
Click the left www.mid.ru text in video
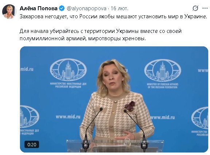tap(68, 117)
